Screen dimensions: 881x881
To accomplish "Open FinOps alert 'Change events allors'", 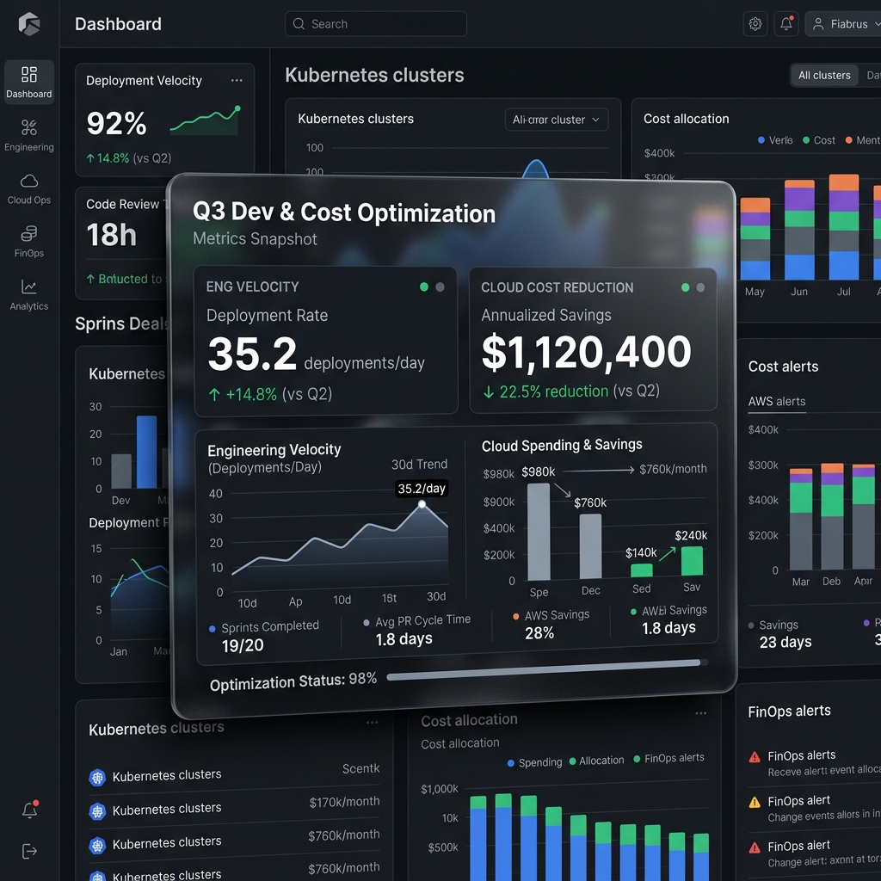I will click(814, 808).
